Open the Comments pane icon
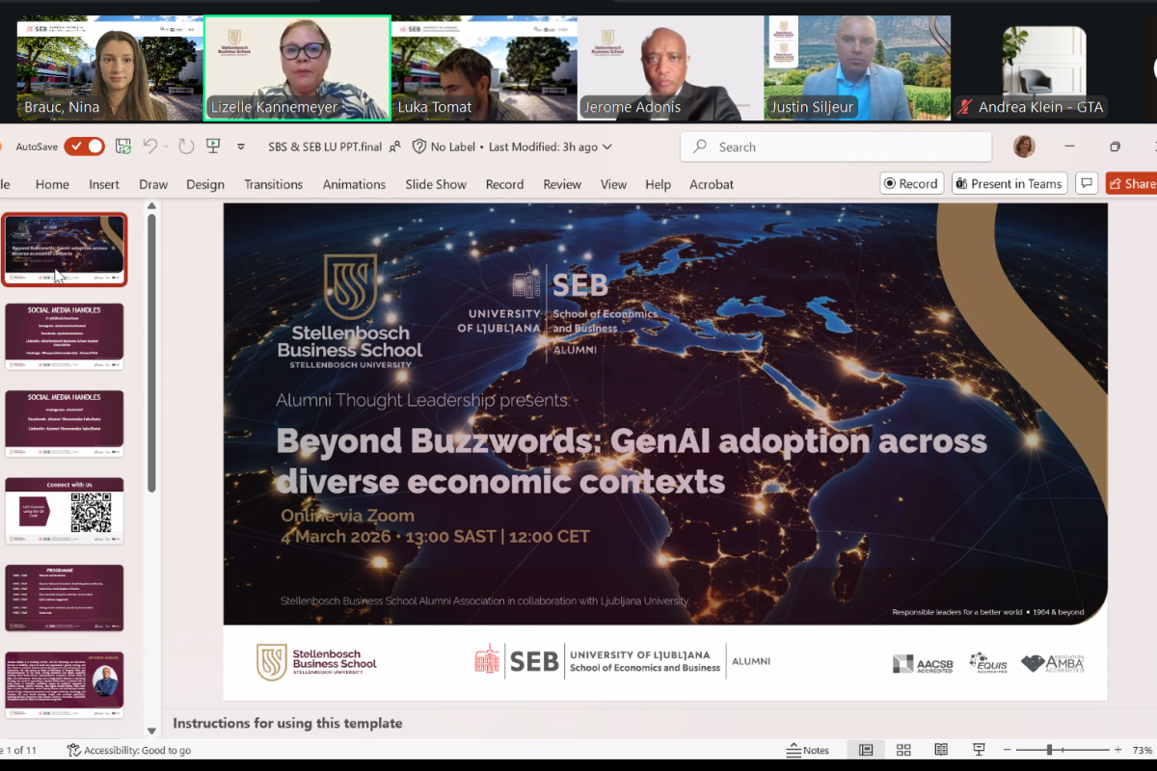 (1087, 183)
